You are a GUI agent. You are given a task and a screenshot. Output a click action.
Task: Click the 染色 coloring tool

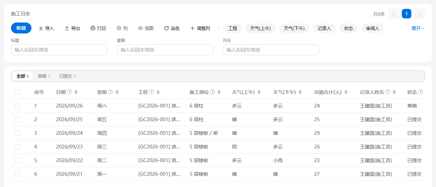pos(172,28)
